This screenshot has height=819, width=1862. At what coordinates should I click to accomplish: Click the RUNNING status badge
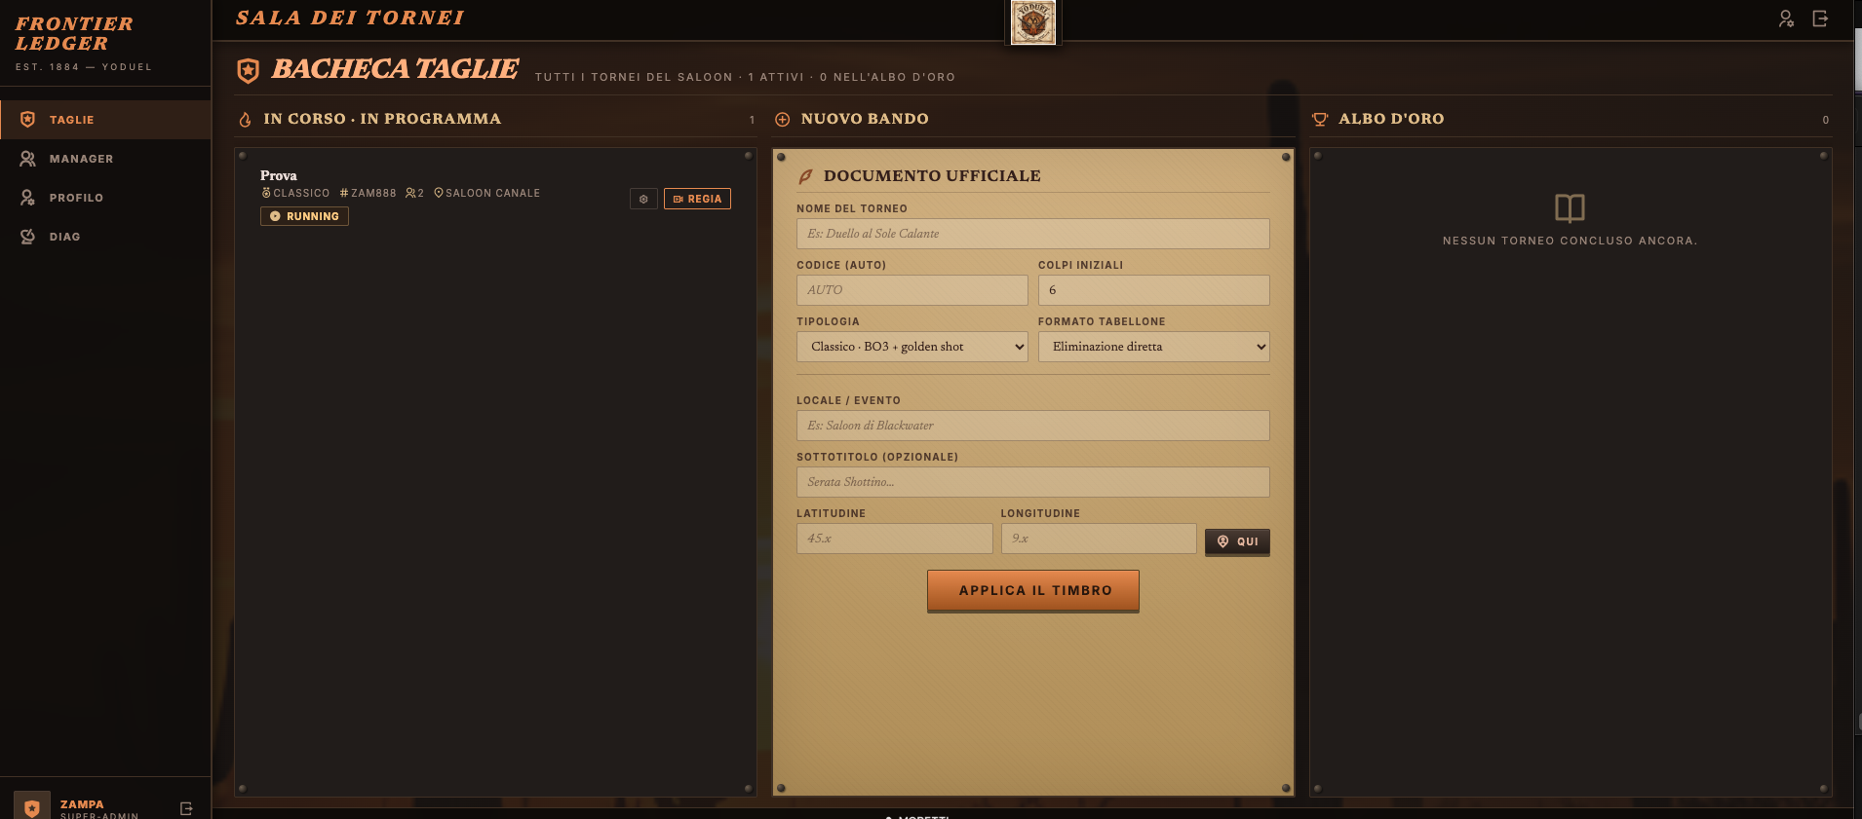304,216
